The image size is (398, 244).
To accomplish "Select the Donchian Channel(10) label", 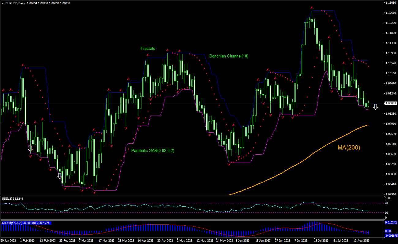I will [x=229, y=56].
